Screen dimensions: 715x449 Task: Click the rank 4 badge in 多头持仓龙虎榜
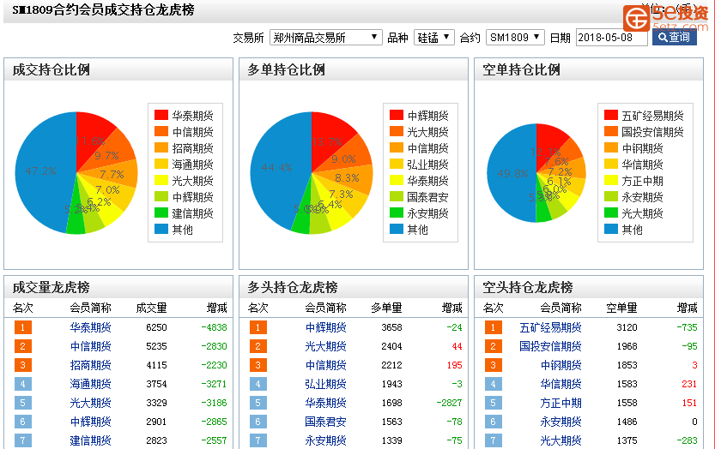(x=258, y=384)
